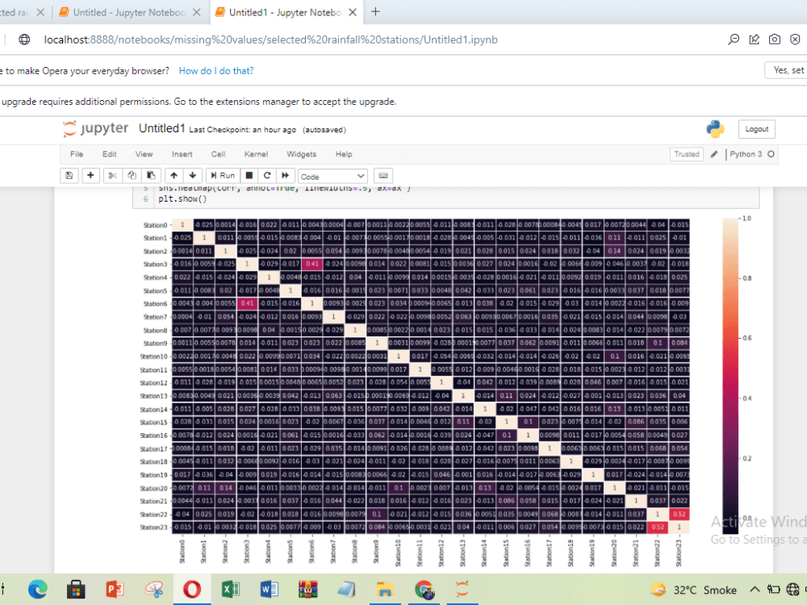Restart the kernel with the refresh icon

tap(266, 175)
